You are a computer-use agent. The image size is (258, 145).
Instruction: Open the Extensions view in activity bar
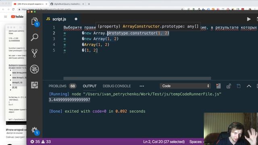tap(34, 85)
